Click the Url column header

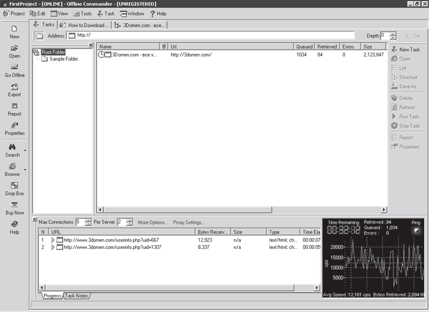[230, 47]
